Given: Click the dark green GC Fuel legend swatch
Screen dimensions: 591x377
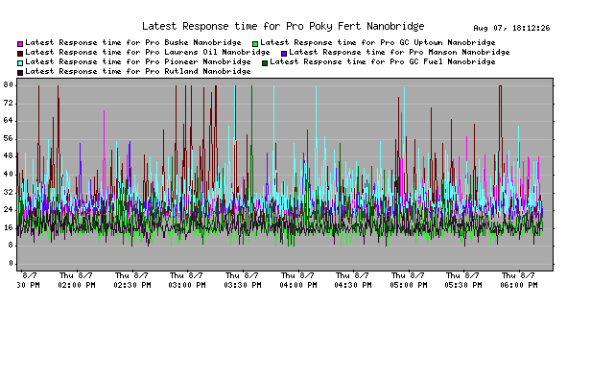Looking at the screenshot, I should tap(265, 63).
